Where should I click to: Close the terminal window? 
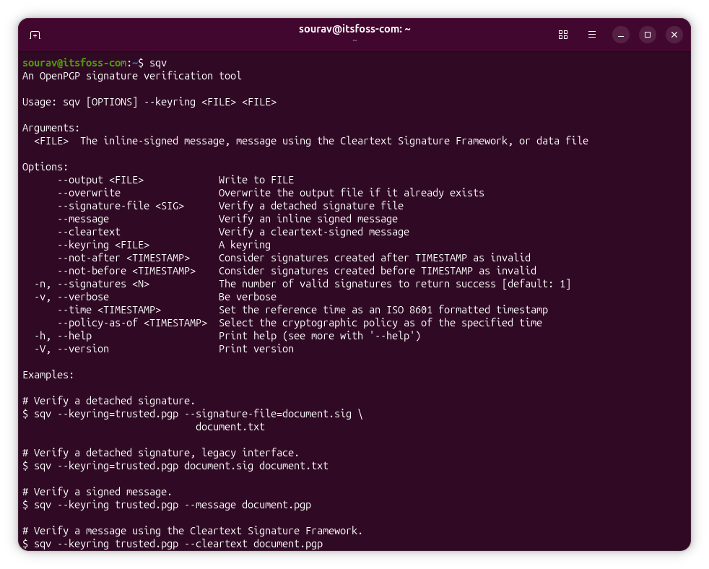(674, 35)
